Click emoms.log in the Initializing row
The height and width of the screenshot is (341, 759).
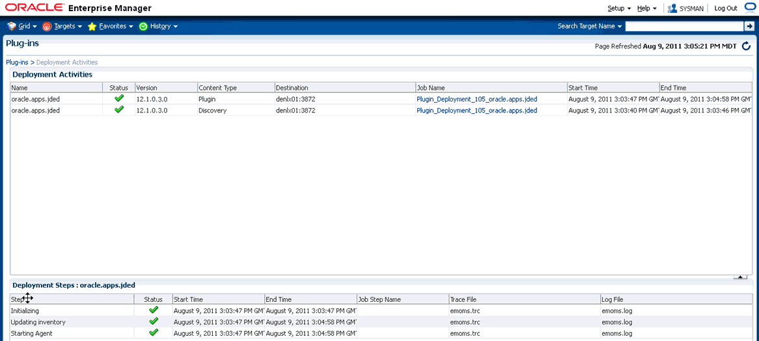616,310
